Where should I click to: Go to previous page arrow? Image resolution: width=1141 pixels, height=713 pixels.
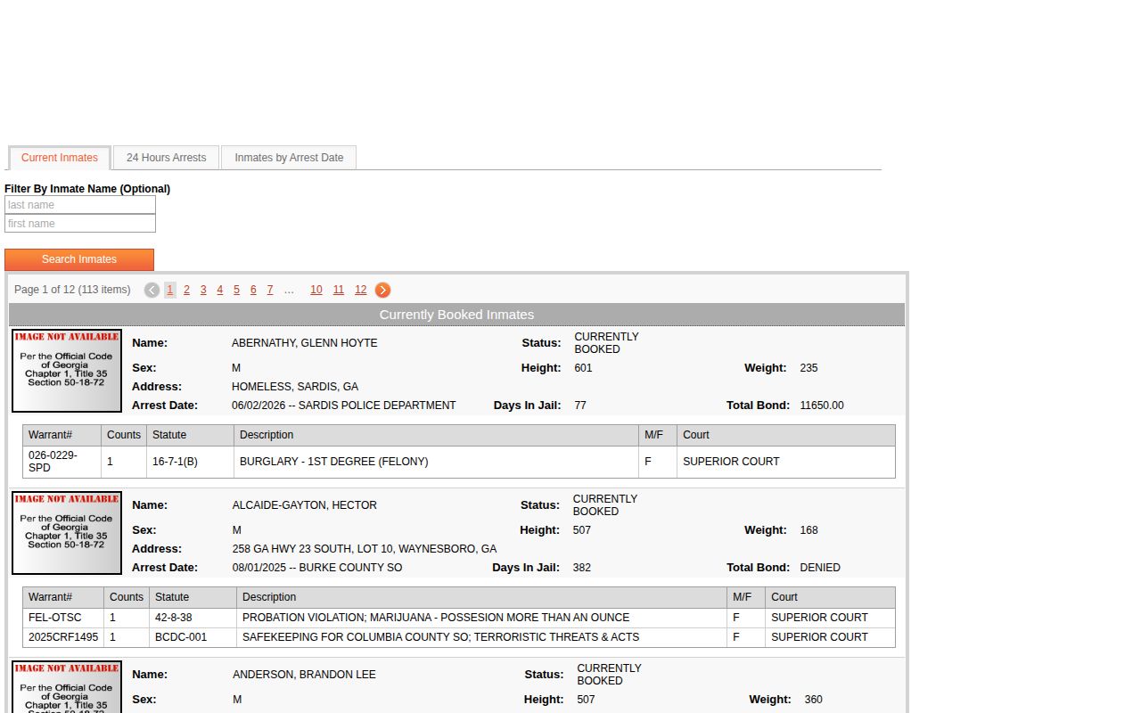152,290
